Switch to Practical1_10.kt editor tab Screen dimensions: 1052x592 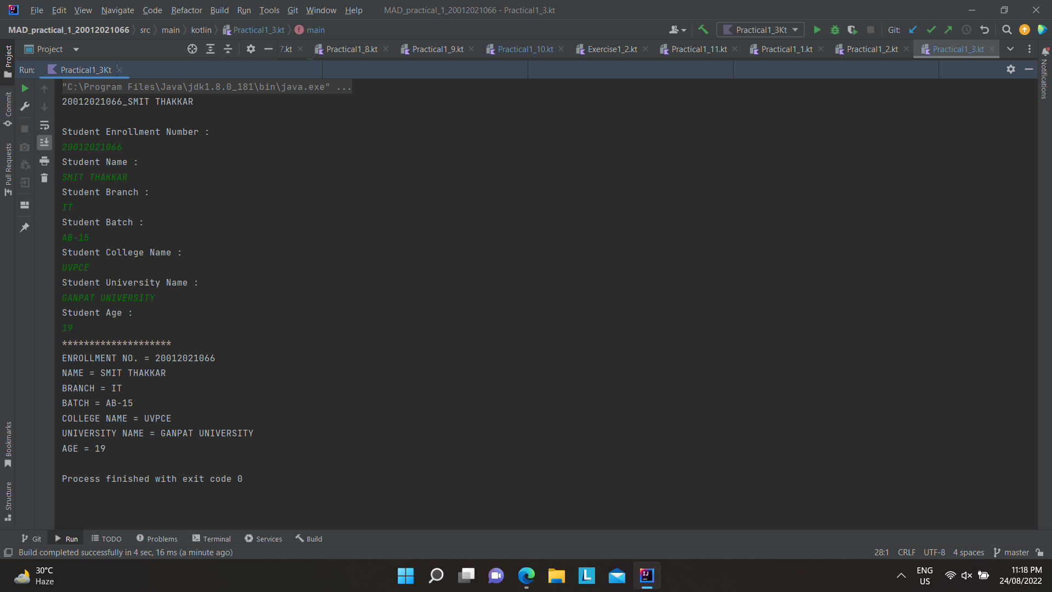coord(525,49)
